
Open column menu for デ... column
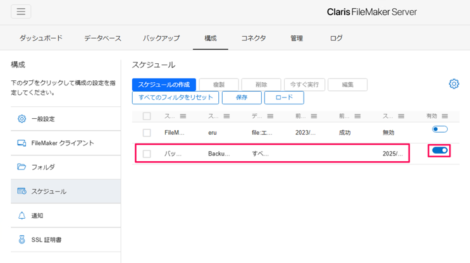pyautogui.click(x=270, y=116)
